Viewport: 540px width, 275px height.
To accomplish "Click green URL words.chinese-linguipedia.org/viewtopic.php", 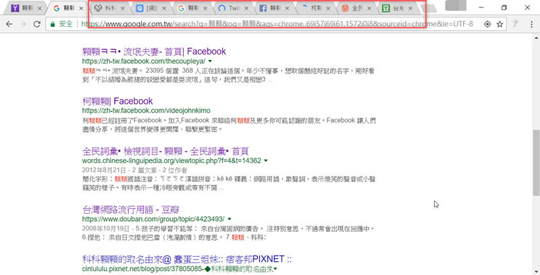I will click(171, 160).
